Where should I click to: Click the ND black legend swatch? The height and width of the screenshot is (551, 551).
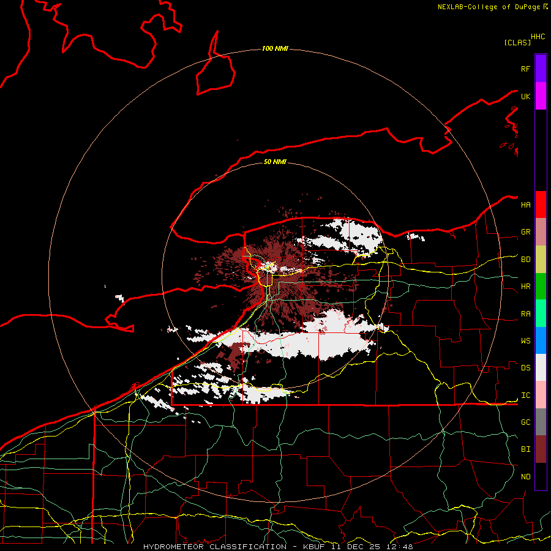click(x=541, y=476)
